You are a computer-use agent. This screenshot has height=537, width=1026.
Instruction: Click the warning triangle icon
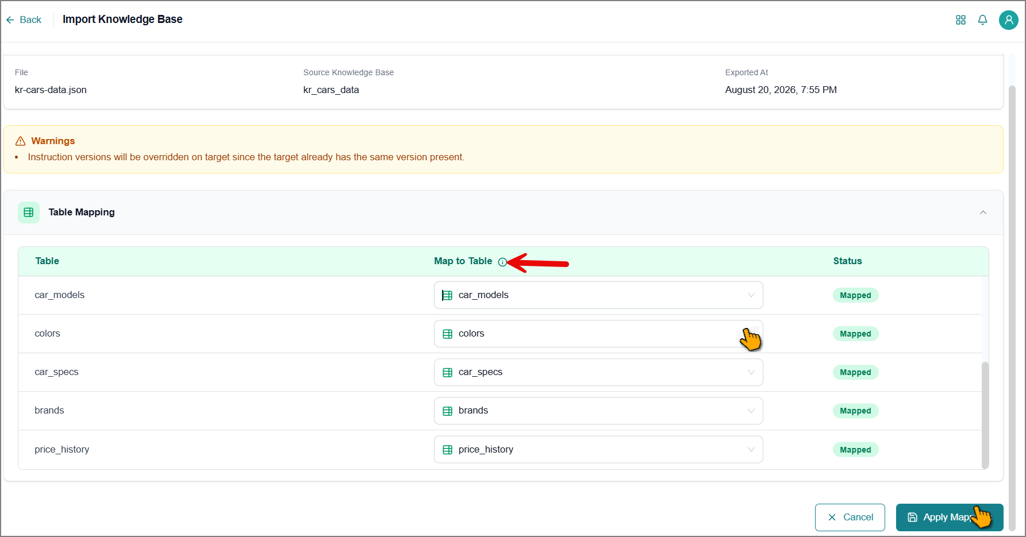pos(20,141)
